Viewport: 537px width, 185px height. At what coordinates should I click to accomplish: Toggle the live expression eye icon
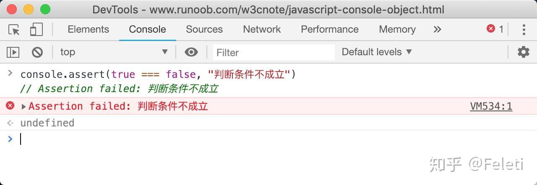coord(191,52)
